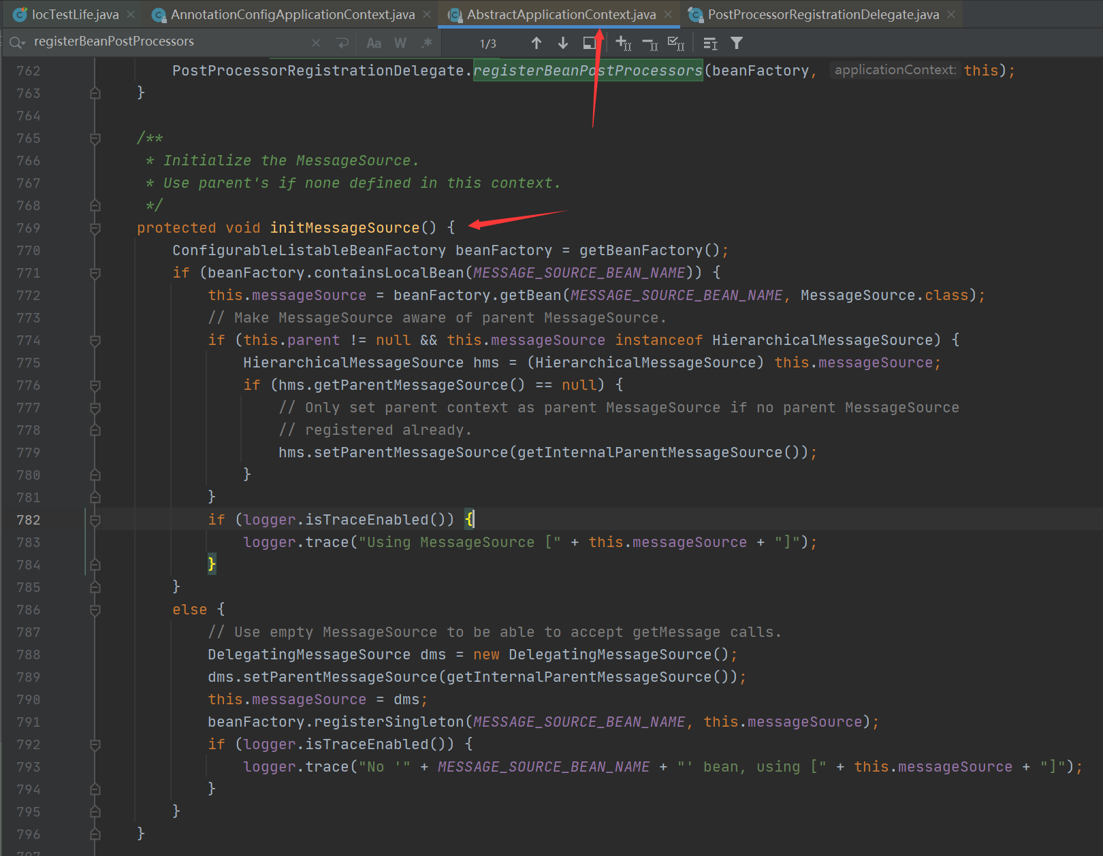
Task: Select all occurrences icon
Action: 675,44
